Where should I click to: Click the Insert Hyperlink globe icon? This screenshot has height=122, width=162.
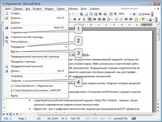click(x=82, y=14)
